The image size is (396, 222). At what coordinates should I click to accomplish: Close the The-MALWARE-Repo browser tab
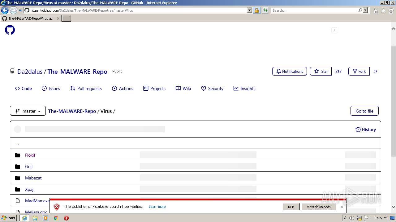tap(58, 18)
